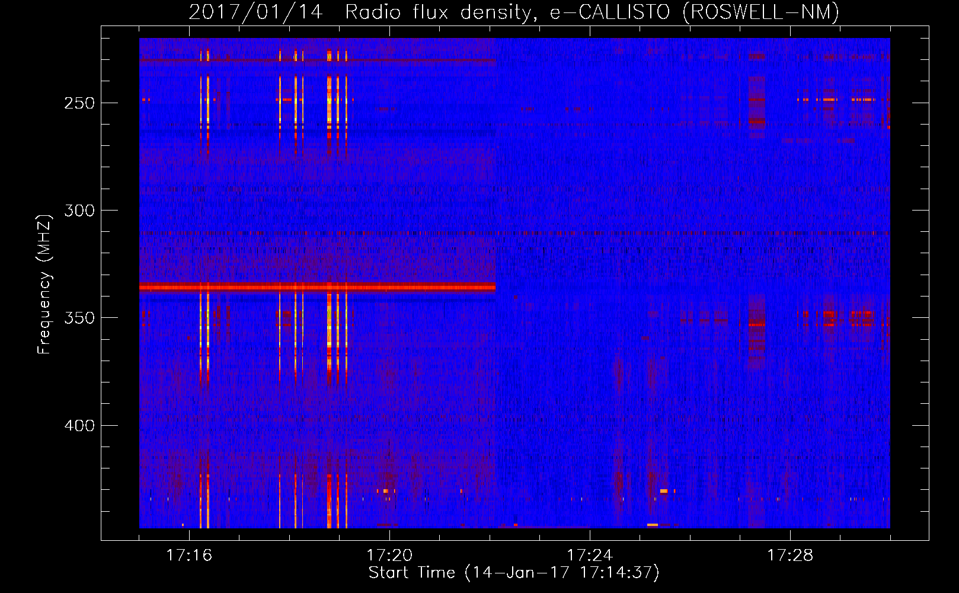Click the plot title showing e-CALLISTO ROSWELL-NM
The image size is (959, 593).
click(x=514, y=12)
